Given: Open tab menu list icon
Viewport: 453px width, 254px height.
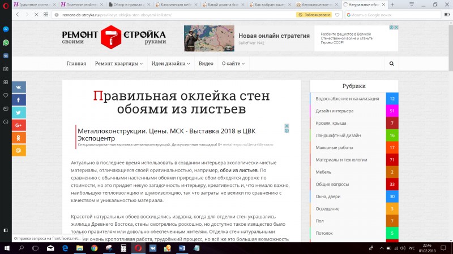Looking at the screenshot, I should 412,5.
